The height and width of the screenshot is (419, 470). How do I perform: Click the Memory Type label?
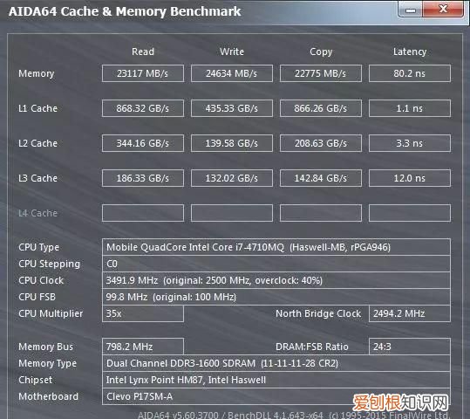[47, 364]
